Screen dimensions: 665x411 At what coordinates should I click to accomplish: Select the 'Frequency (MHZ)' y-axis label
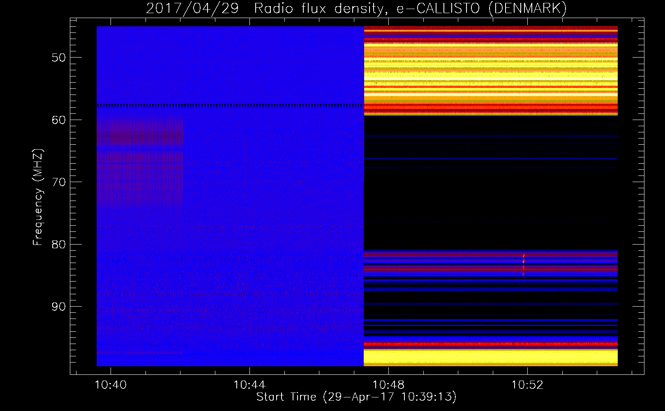coord(37,197)
